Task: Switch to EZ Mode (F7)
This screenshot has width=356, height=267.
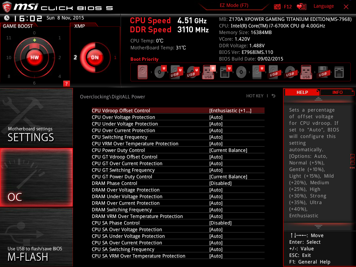Action: click(x=234, y=6)
